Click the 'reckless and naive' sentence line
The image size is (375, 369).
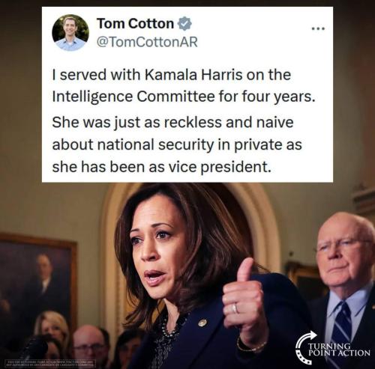pyautogui.click(x=172, y=123)
